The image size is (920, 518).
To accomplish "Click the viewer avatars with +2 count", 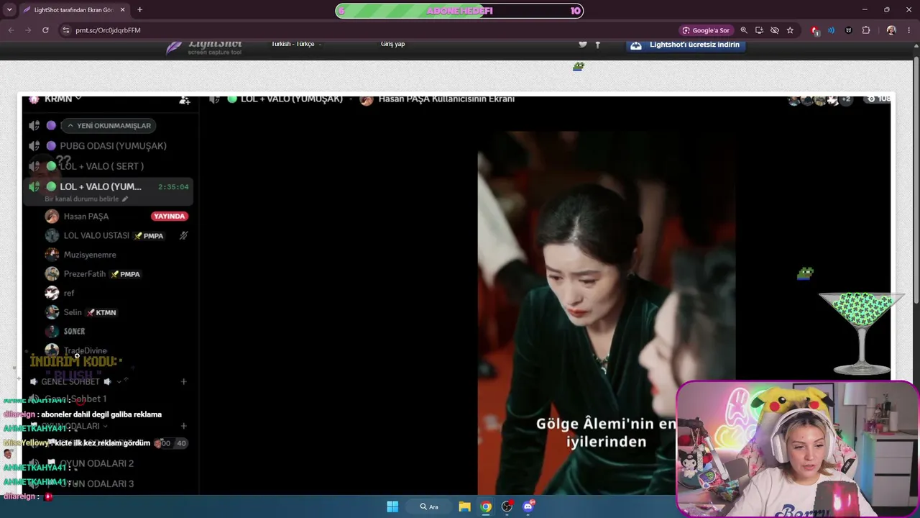I will pos(819,99).
